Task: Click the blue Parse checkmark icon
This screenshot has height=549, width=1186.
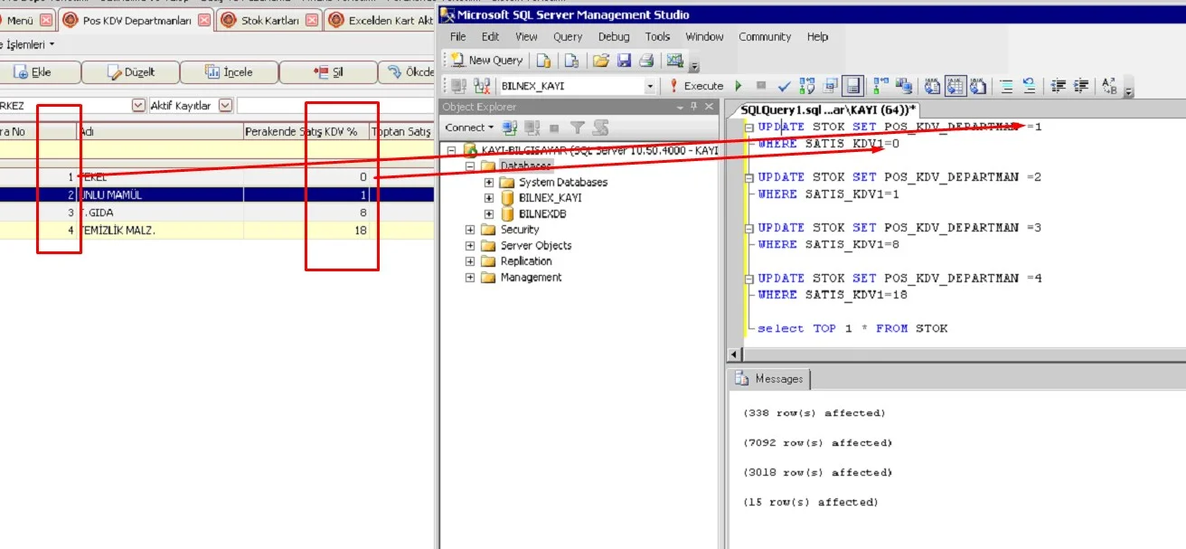Action: coord(784,86)
